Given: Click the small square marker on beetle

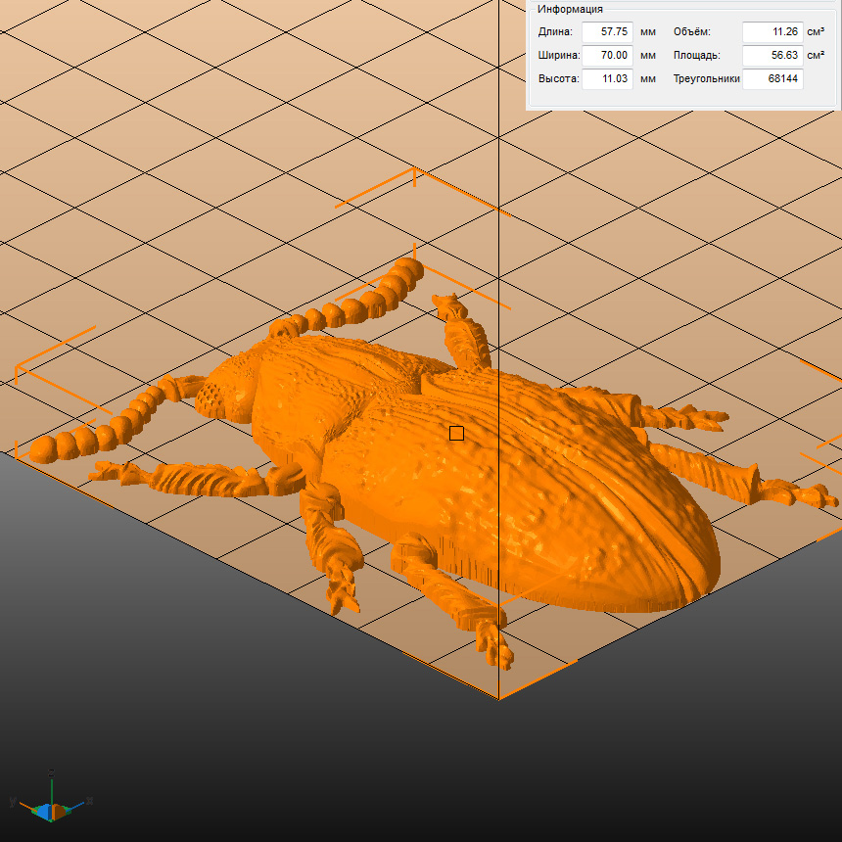Looking at the screenshot, I should 456,433.
